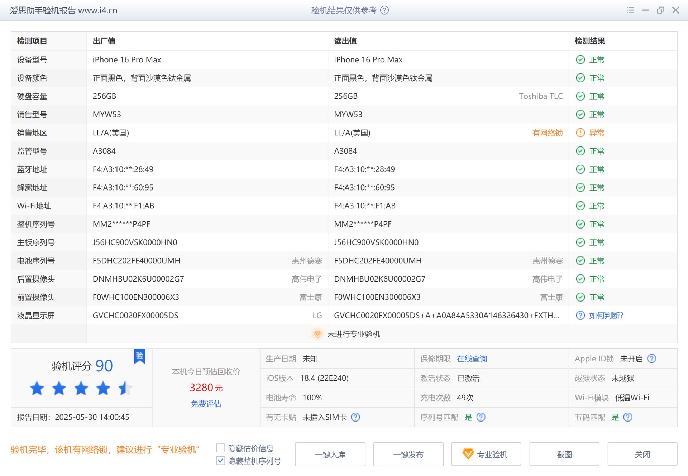Click the help icon beside 验机结果仅供参考
This screenshot has height=476, width=688.
(x=384, y=10)
